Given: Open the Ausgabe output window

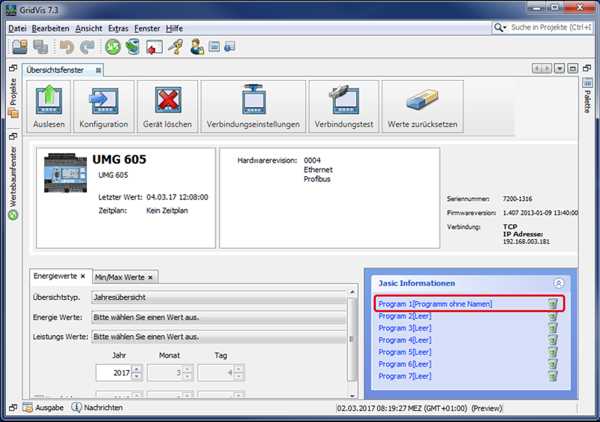Looking at the screenshot, I should [x=43, y=408].
